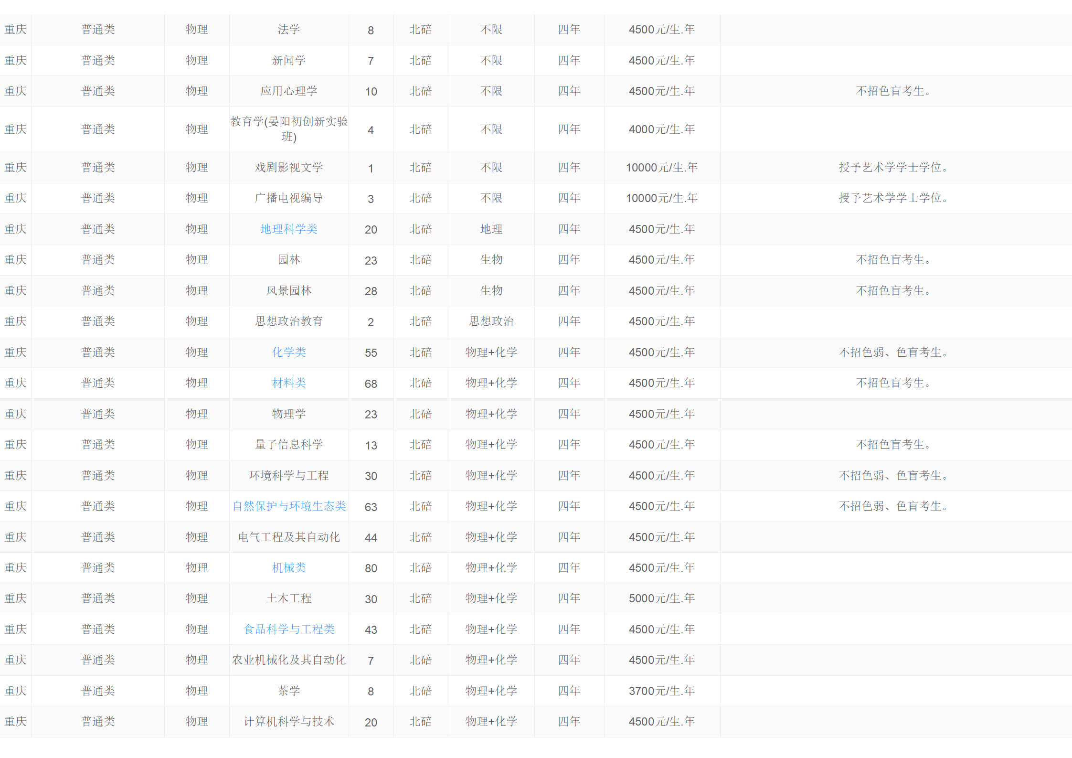The image size is (1072, 758).
Task: Click the 土木工程 5000元 tuition cell
Action: pyautogui.click(x=661, y=598)
